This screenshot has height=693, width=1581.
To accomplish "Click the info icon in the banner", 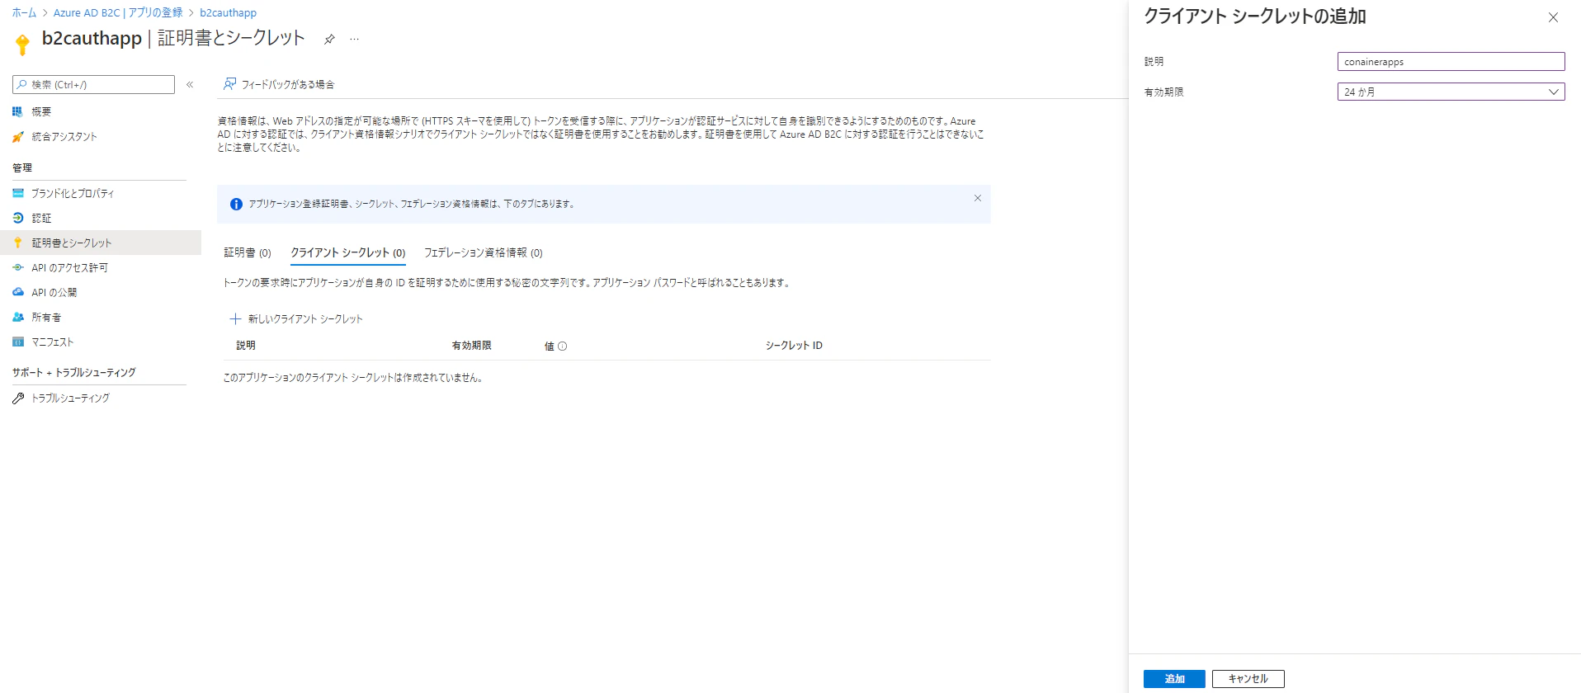I will click(x=236, y=204).
